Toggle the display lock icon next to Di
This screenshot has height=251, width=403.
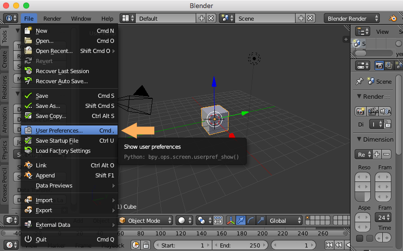click(387, 124)
